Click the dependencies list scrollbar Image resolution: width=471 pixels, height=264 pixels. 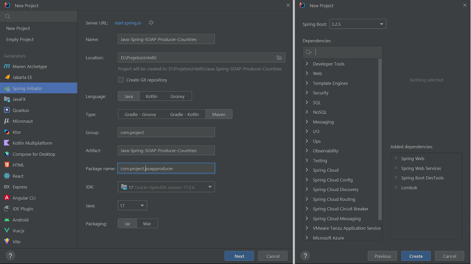coord(380,140)
